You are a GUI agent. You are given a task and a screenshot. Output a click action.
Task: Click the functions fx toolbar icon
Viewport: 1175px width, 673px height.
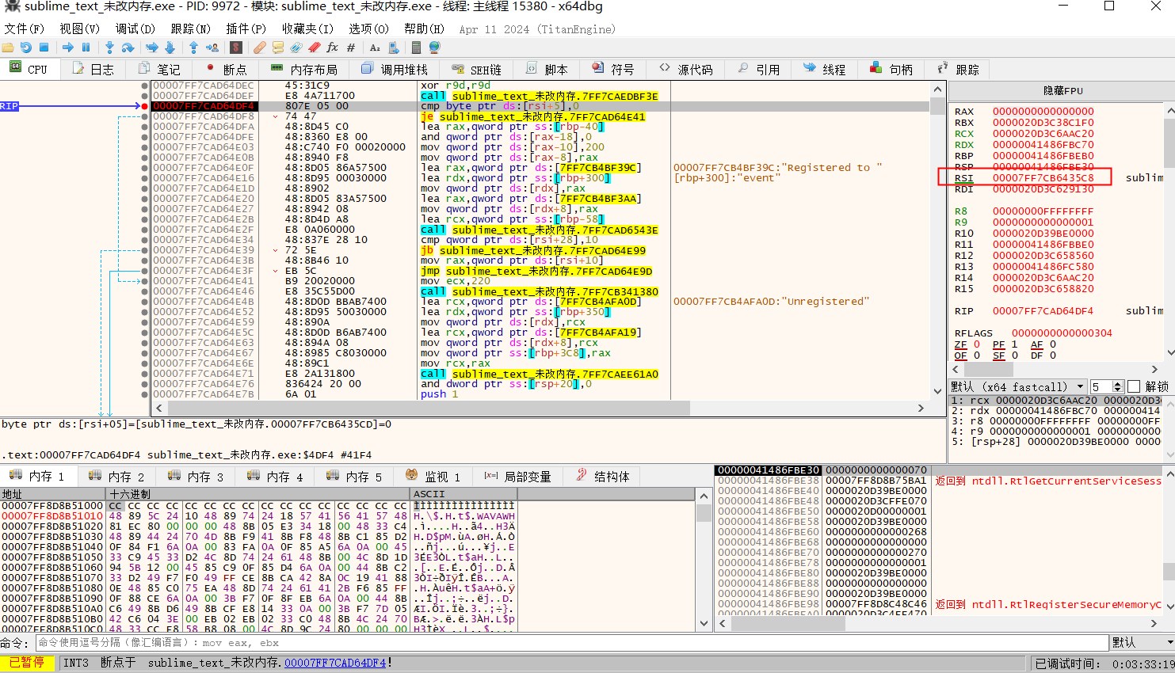click(x=332, y=48)
